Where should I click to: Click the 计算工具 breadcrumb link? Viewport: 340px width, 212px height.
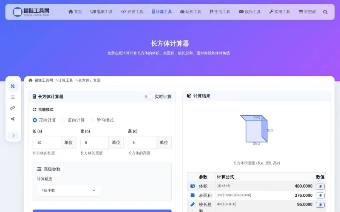[x=65, y=80]
